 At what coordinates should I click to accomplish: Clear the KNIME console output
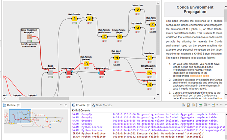pos(184,105)
